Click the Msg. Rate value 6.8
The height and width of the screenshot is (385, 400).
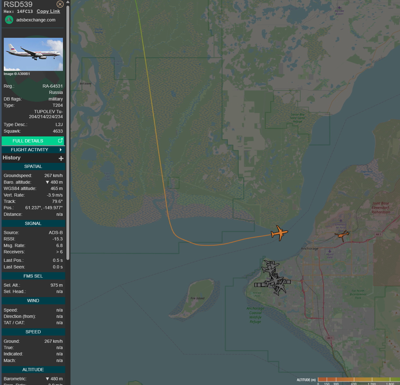[59, 245]
